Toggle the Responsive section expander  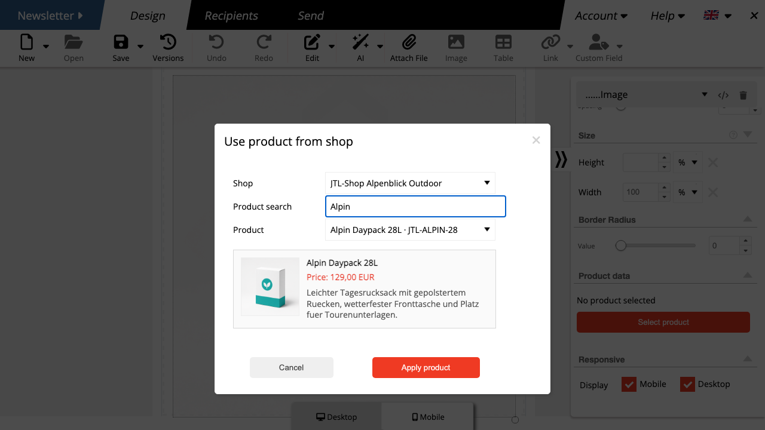748,359
